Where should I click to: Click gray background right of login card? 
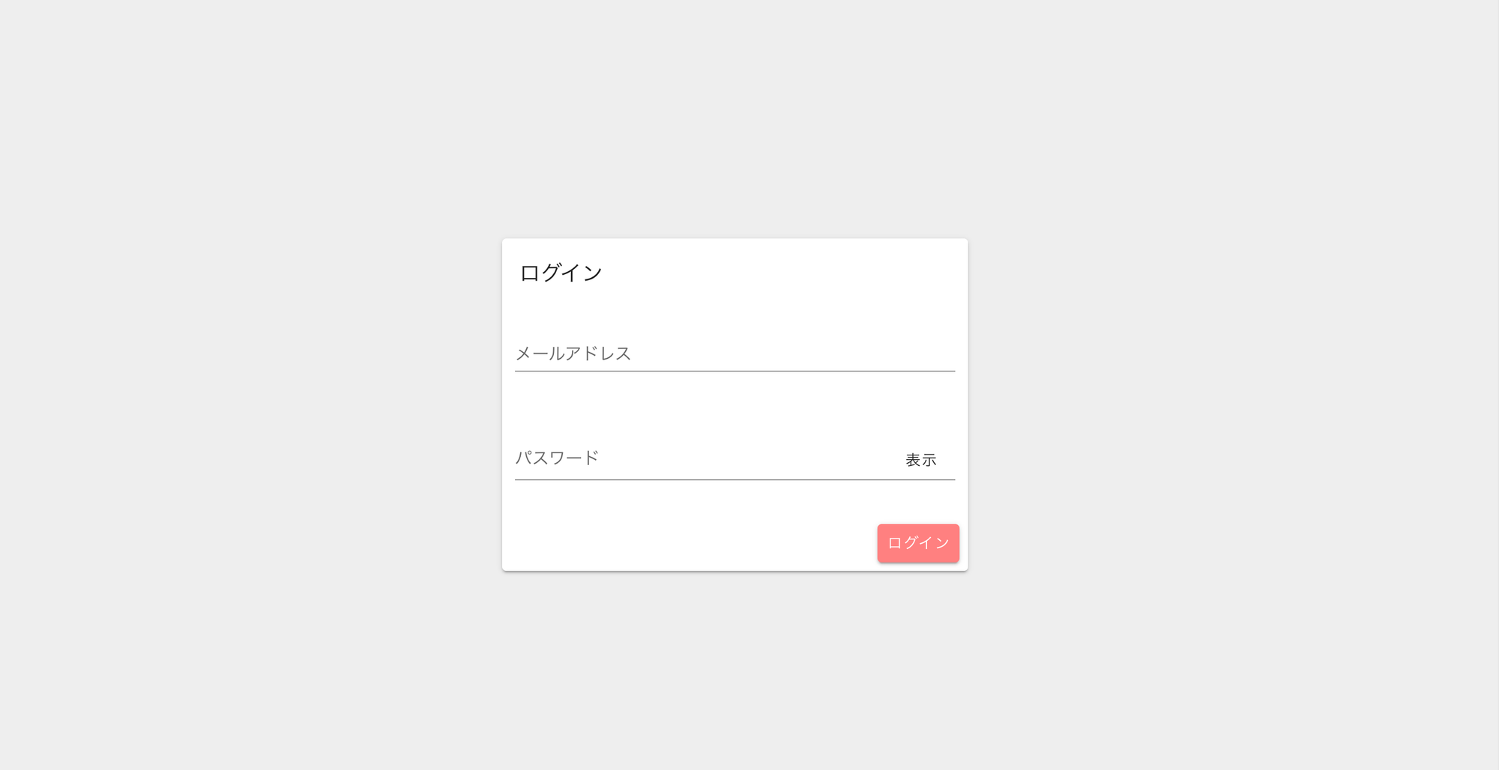coord(1229,404)
